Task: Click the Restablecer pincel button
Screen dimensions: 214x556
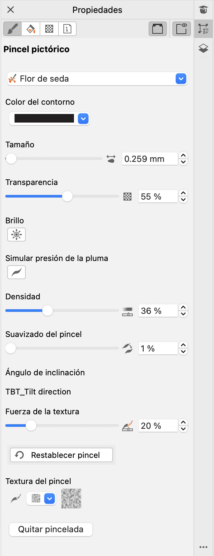Action: click(61, 455)
